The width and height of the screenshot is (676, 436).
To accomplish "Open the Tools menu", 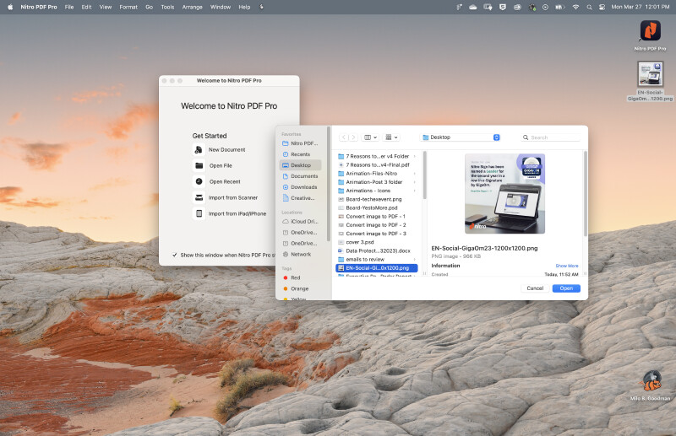I will [x=167, y=8].
